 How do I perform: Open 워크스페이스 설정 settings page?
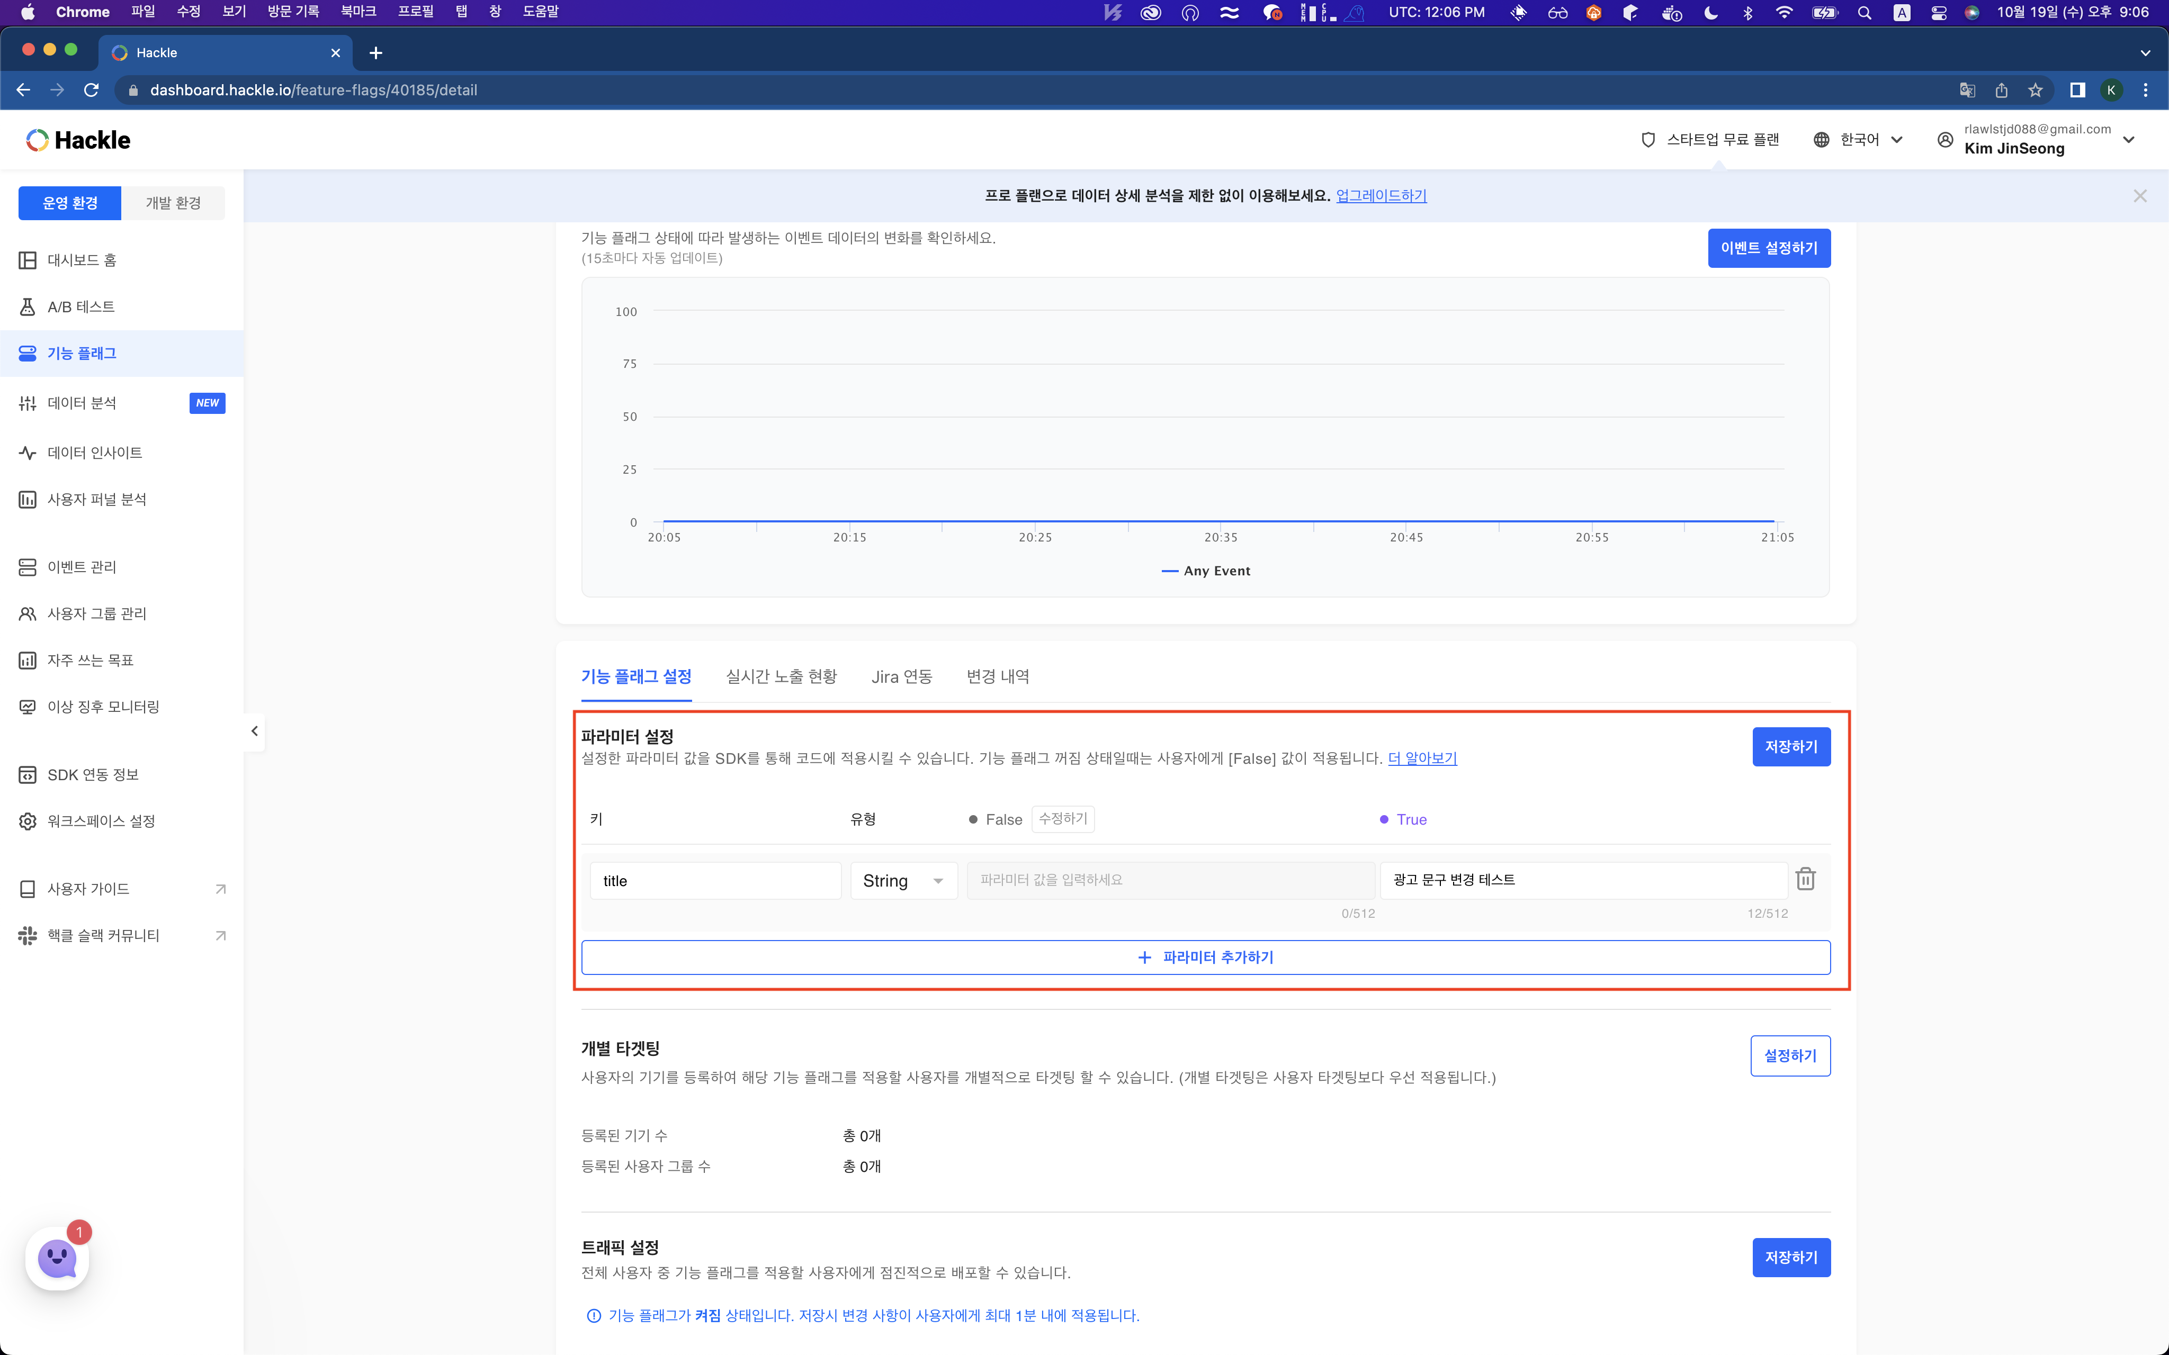tap(101, 821)
